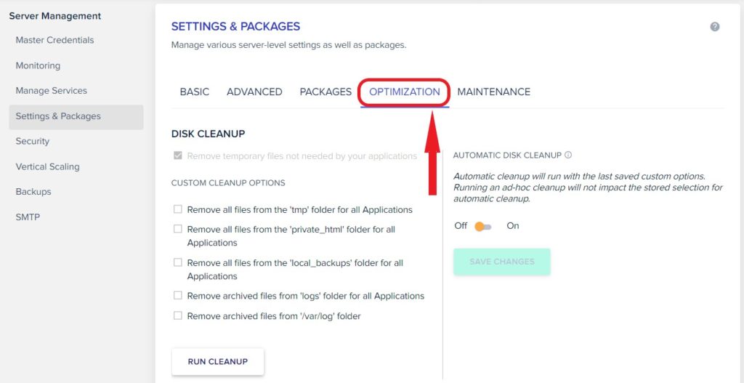Click the greyed temporary files checkbox
The height and width of the screenshot is (383, 744).
click(x=178, y=156)
